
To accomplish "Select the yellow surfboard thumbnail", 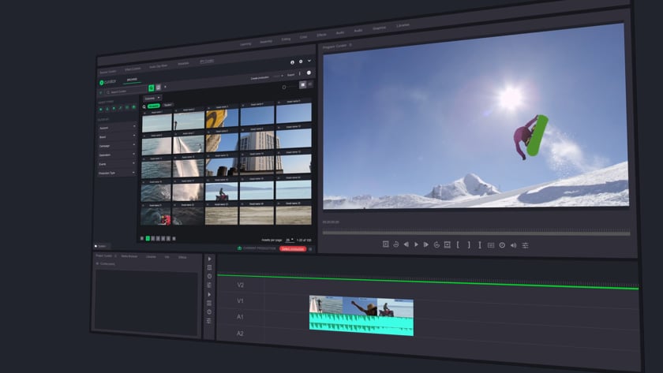I will [x=222, y=118].
